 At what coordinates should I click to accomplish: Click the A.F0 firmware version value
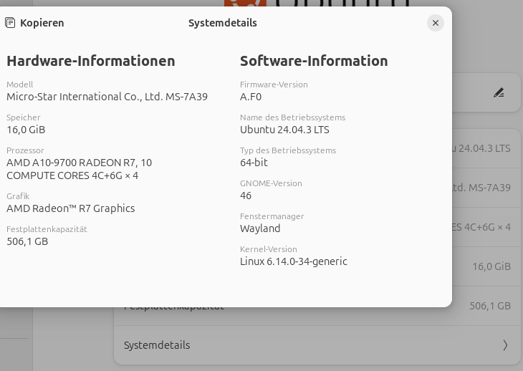click(251, 97)
